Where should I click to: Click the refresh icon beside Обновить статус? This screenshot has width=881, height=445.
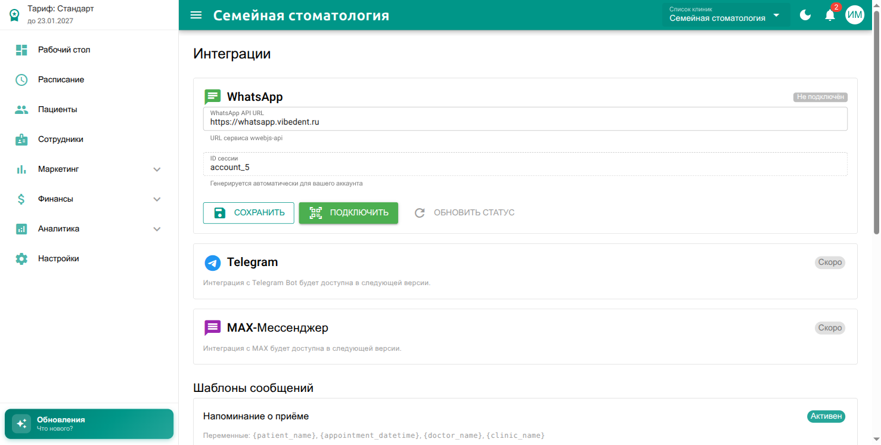pyautogui.click(x=420, y=212)
